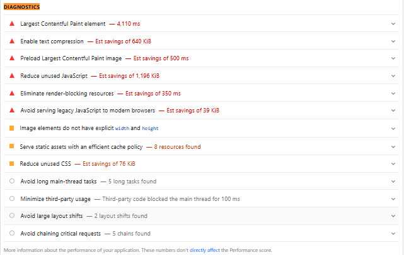The height and width of the screenshot is (255, 404).
Task: Click orange square beside static assets cache policy
Action: (x=11, y=146)
